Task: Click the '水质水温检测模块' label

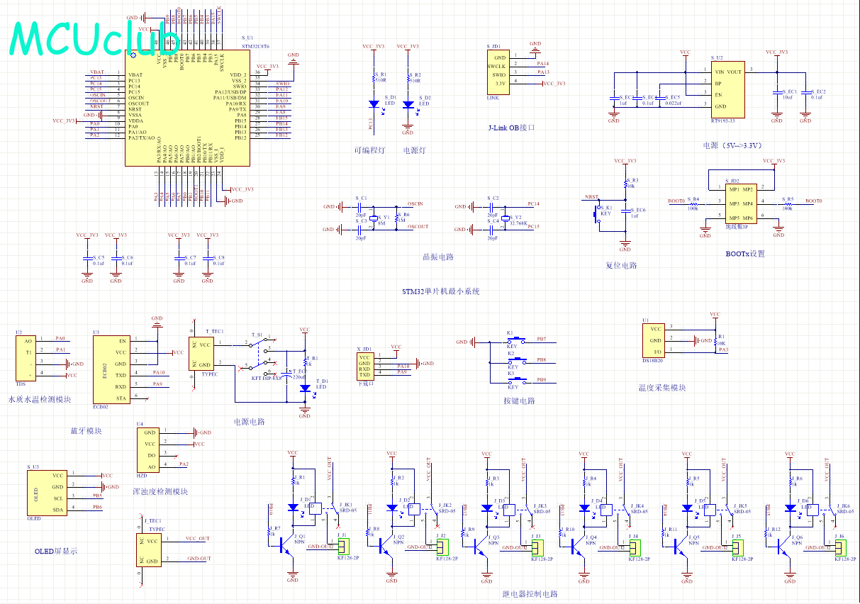Action: tap(40, 399)
